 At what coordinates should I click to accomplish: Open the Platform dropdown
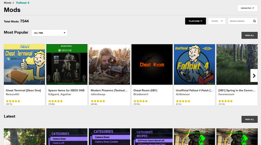[x=196, y=21]
